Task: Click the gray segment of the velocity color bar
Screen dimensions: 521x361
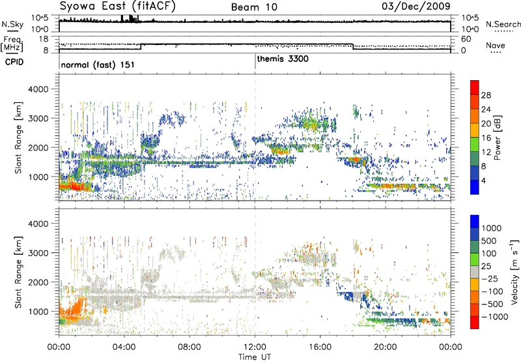Action: [x=475, y=272]
